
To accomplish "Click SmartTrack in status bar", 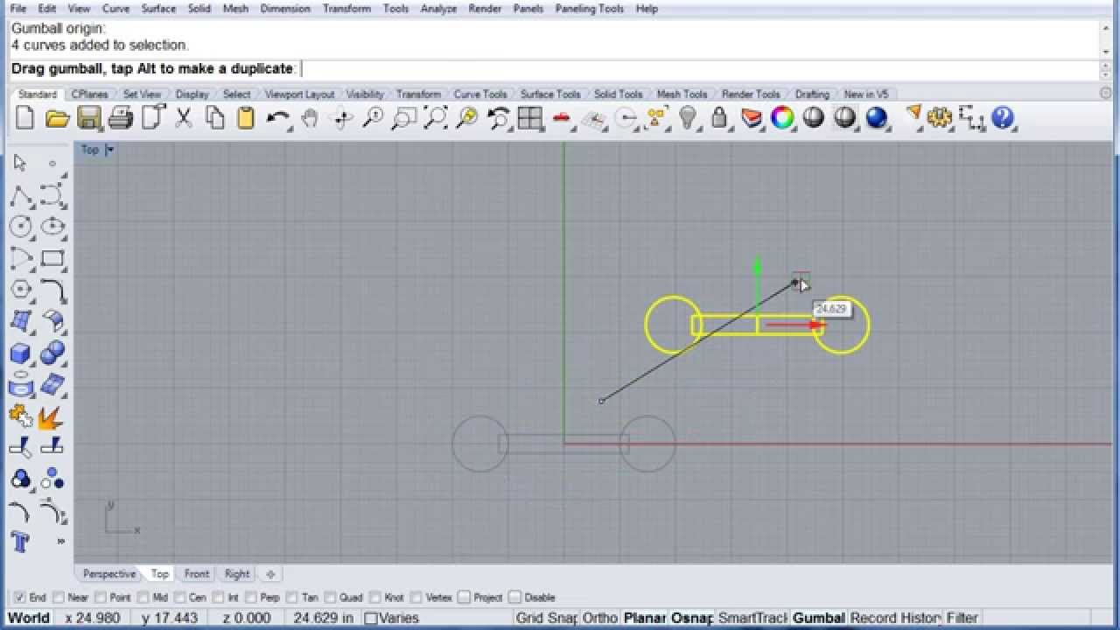I will tap(752, 618).
